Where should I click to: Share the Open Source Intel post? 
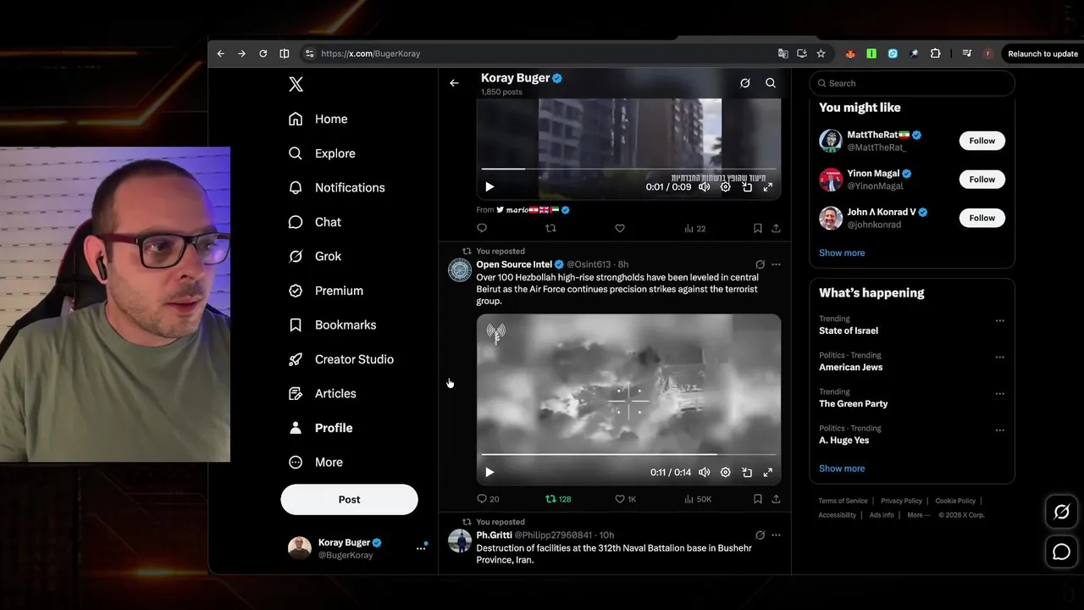776,499
